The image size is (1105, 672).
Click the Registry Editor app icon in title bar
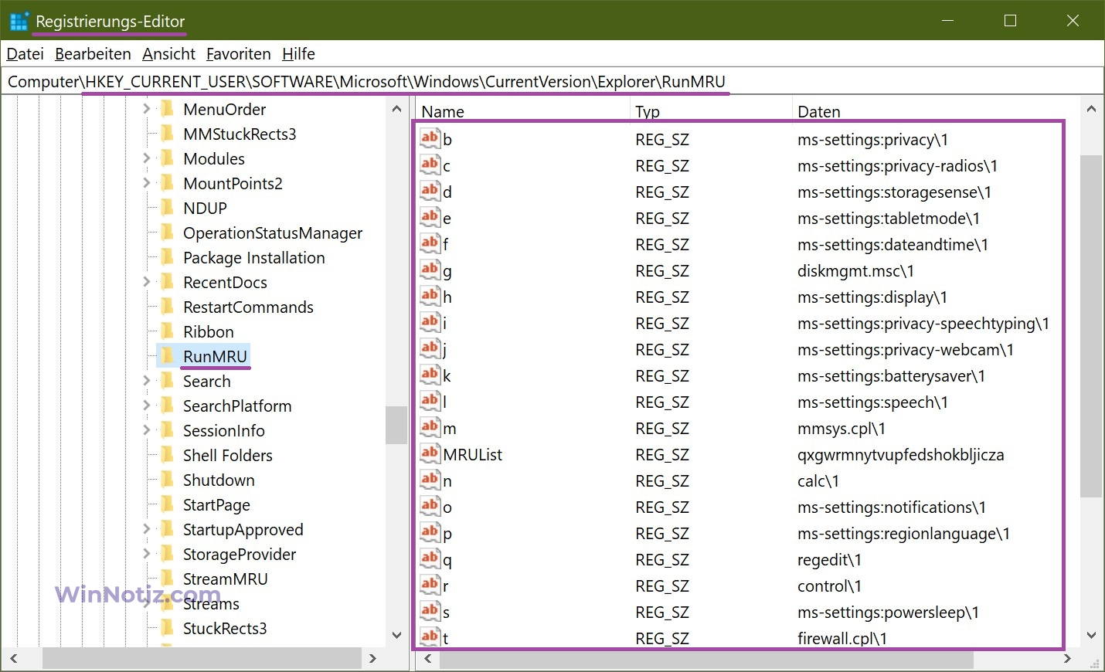pyautogui.click(x=19, y=21)
